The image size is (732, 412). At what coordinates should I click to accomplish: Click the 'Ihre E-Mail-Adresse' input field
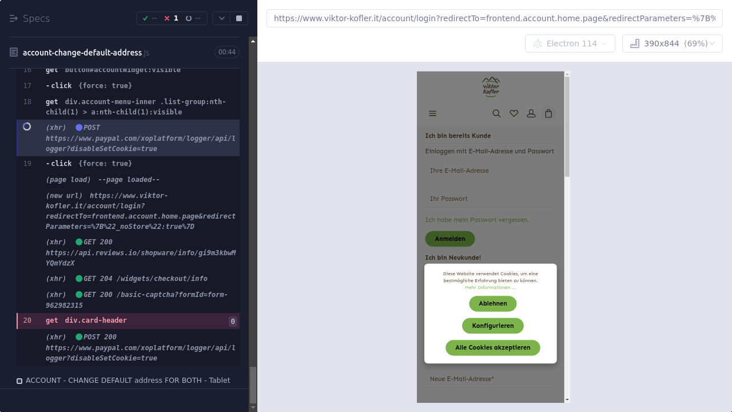coord(490,171)
